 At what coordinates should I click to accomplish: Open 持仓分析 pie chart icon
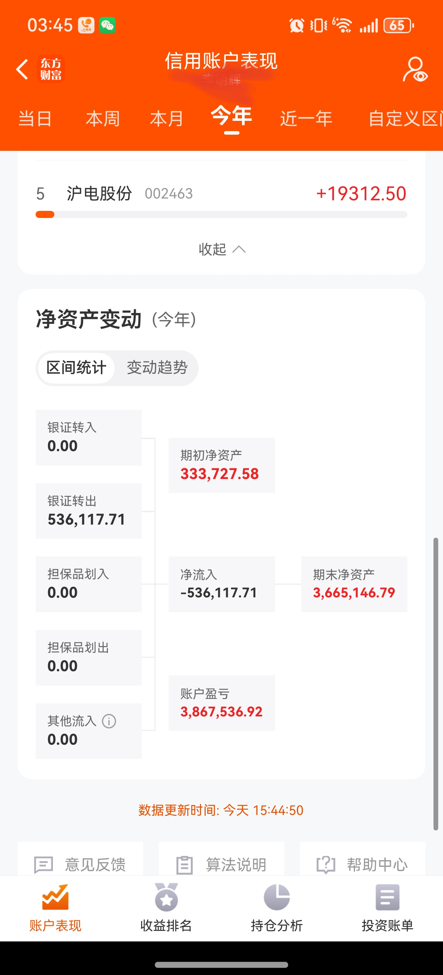point(277,897)
